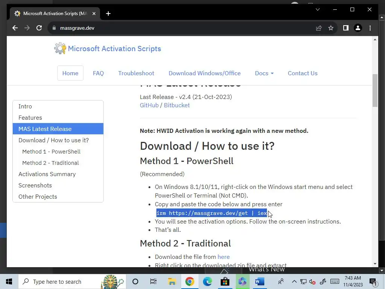Open People icon in system tray
This screenshot has height=289, width=385.
tap(281, 281)
